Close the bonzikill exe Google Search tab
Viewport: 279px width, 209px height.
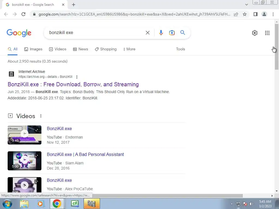tap(63, 5)
